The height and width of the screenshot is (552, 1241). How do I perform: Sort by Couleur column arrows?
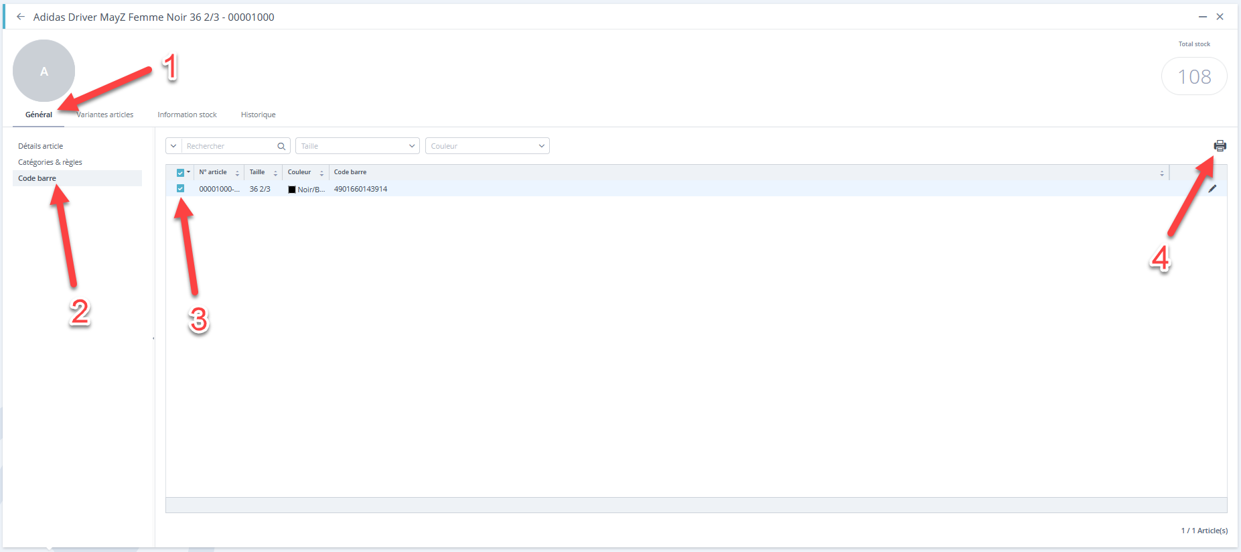321,173
